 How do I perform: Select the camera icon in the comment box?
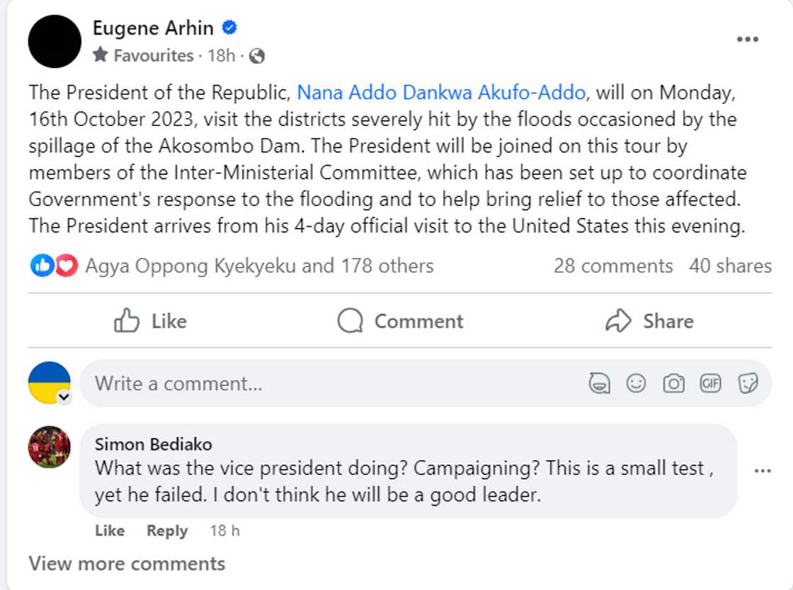(x=673, y=383)
